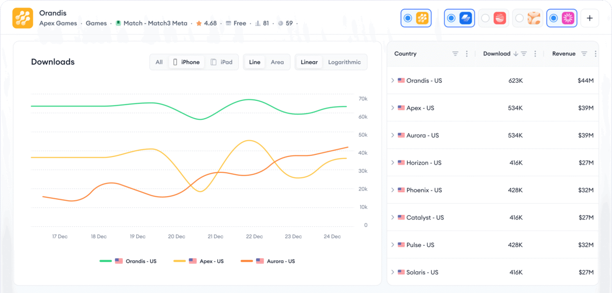The image size is (612, 293).
Task: Deselect the blue app comparison radio
Action: (451, 18)
